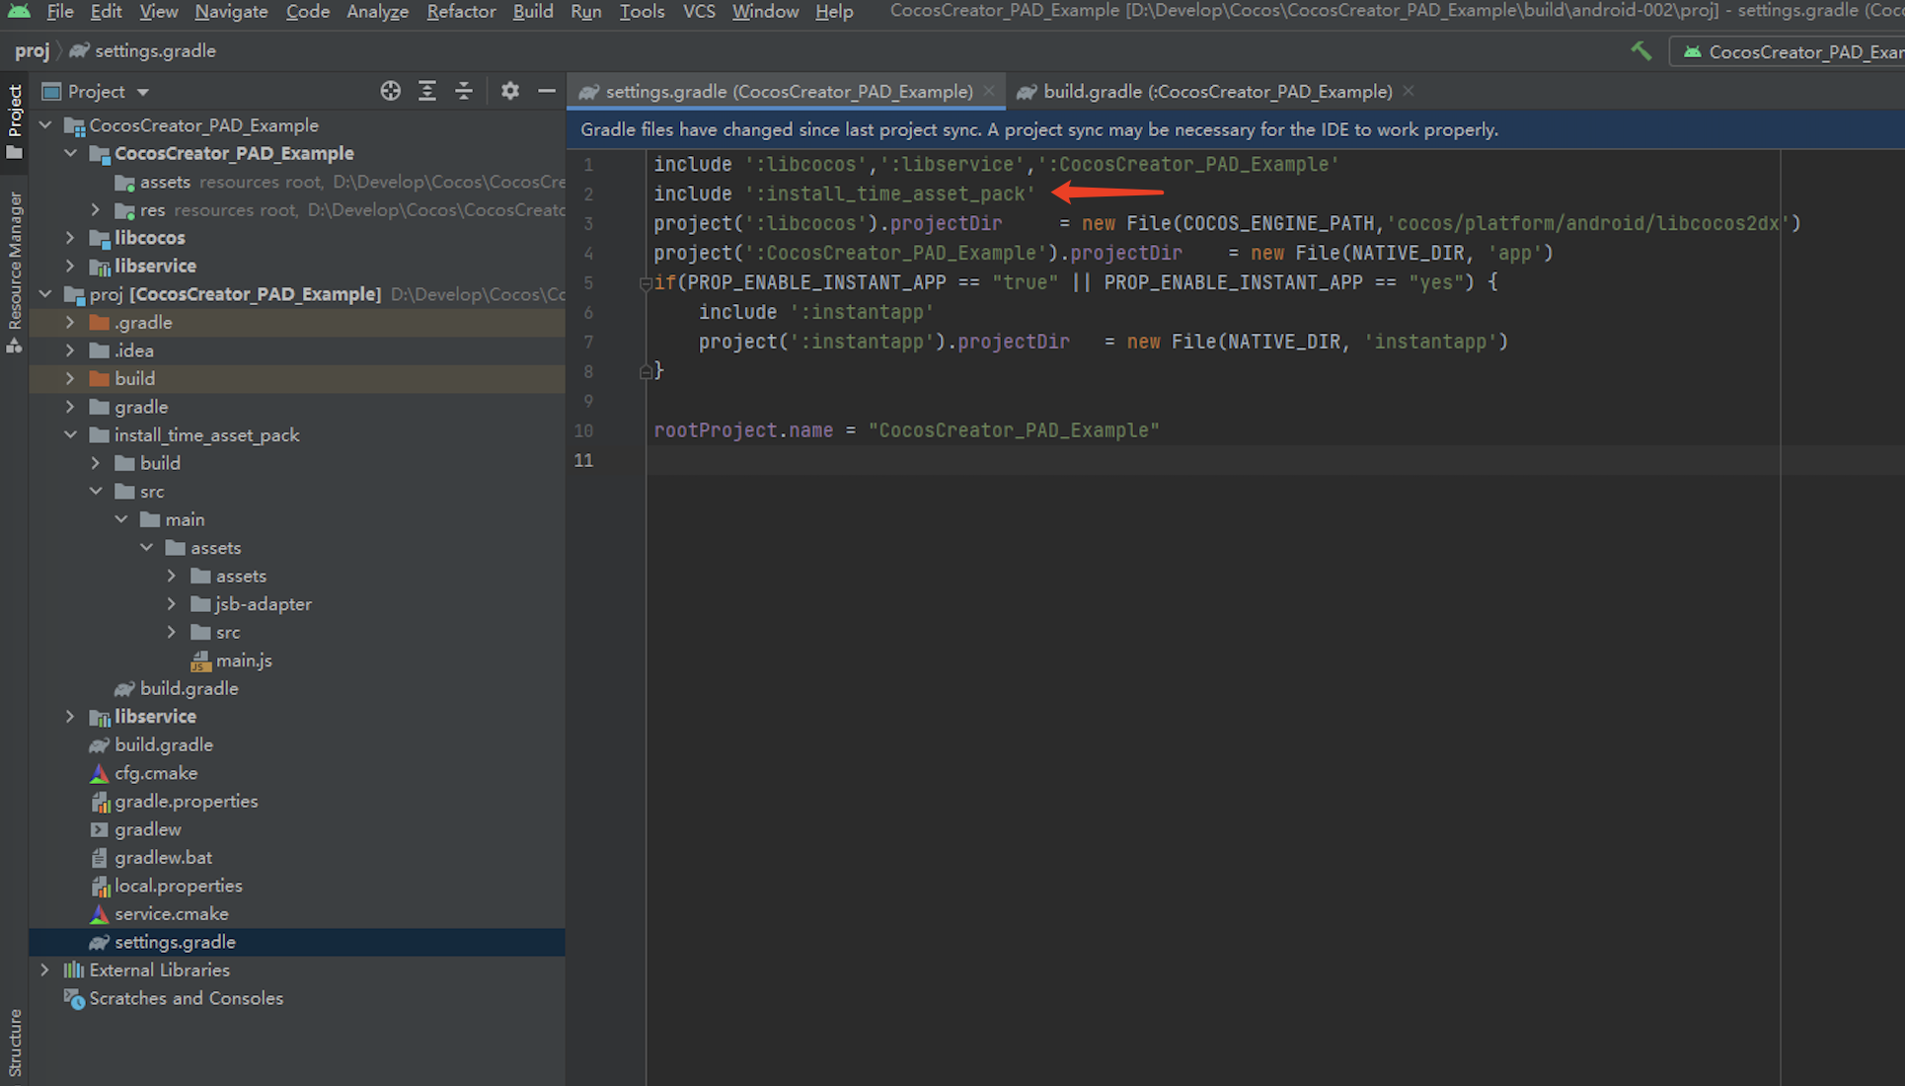Hide the Project panel with minus icon
Screen dimensions: 1905x1086
point(546,91)
